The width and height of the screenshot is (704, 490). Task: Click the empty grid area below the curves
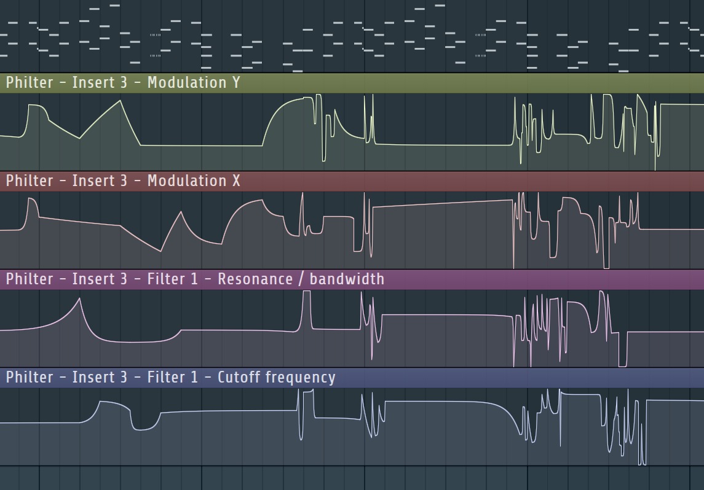(x=246, y=479)
